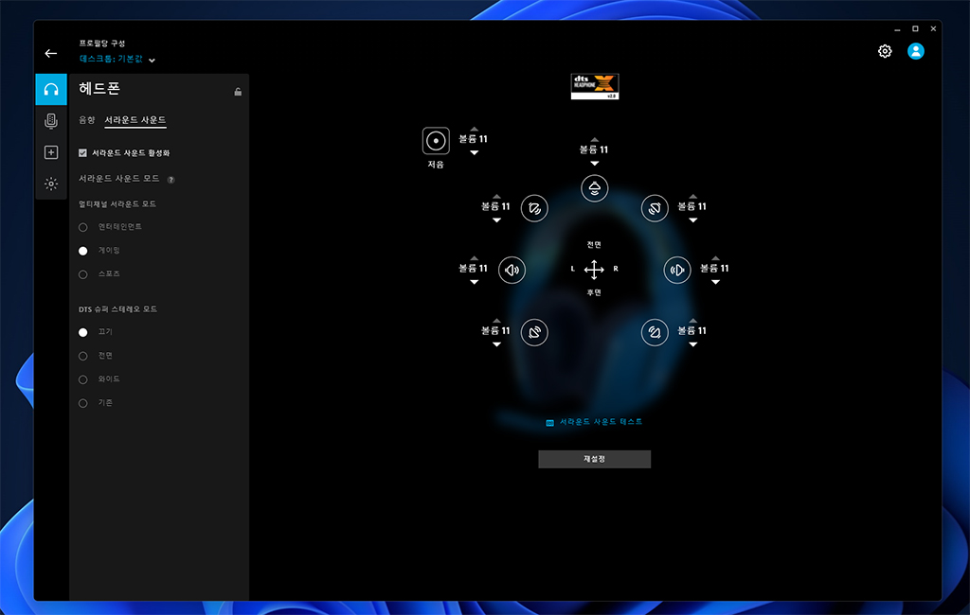The width and height of the screenshot is (970, 615).
Task: Select 기존 super stereo mode
Action: point(83,403)
